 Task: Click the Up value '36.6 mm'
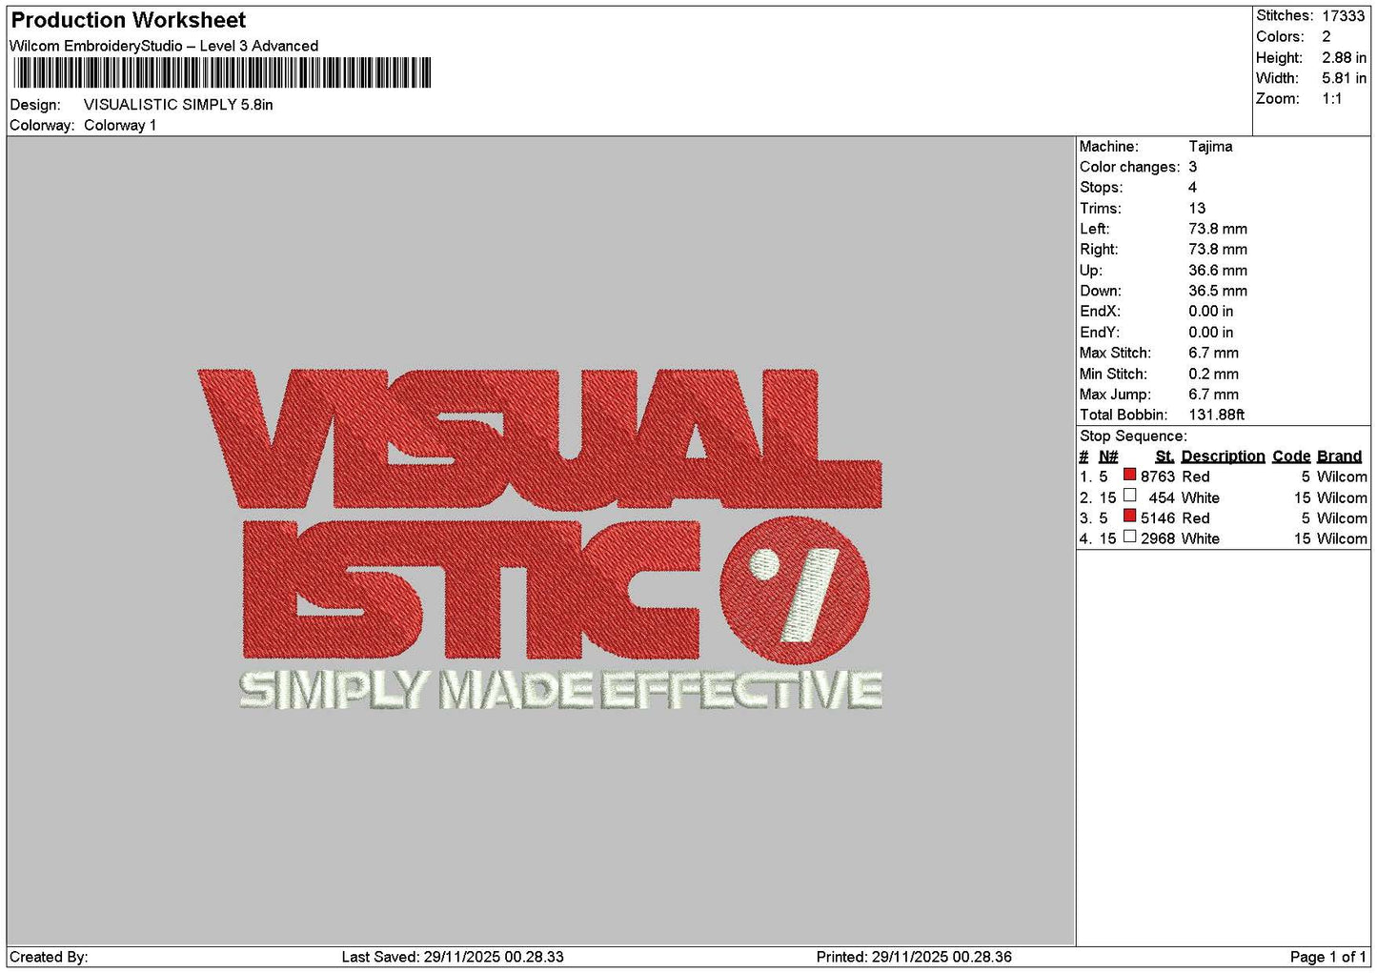click(1218, 271)
